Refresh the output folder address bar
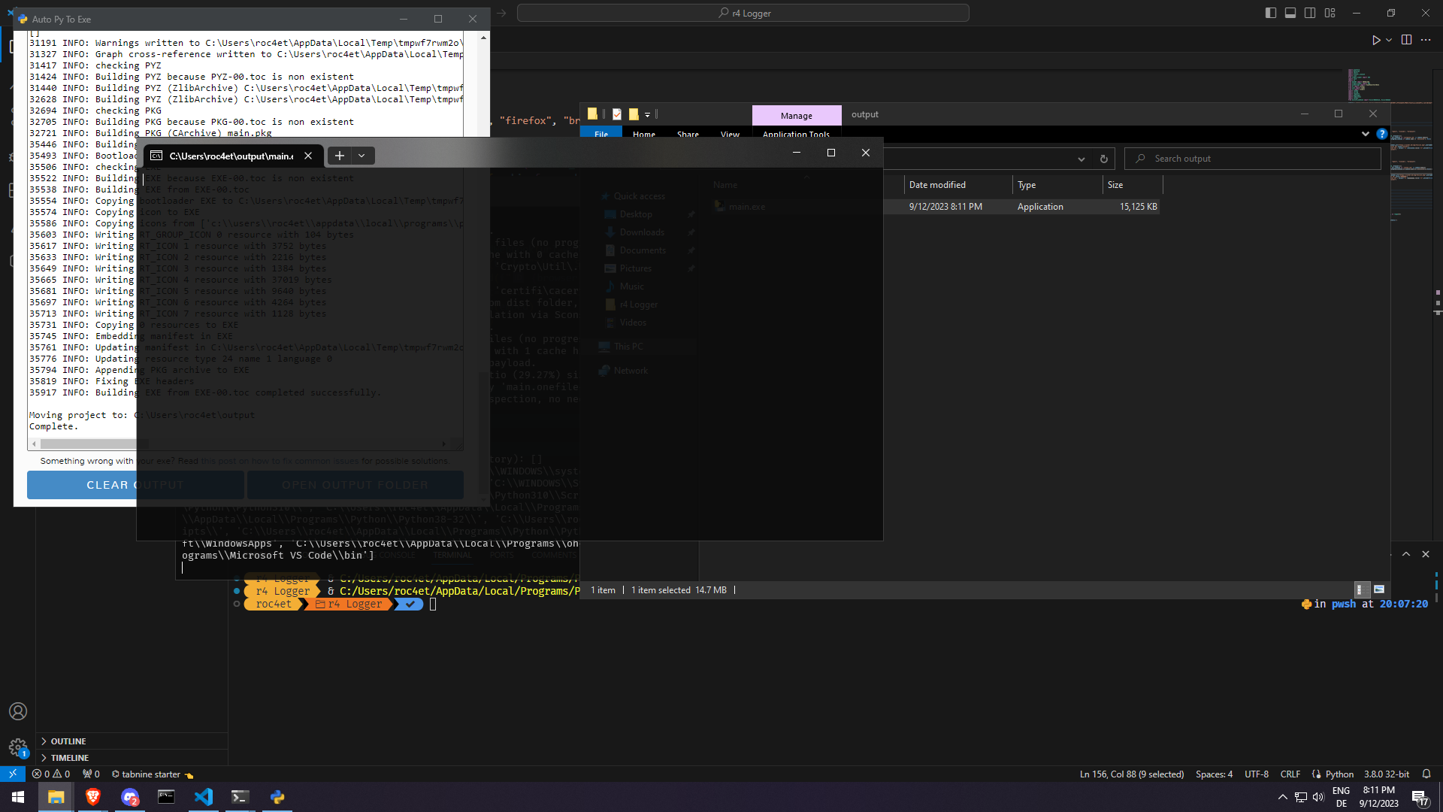Viewport: 1443px width, 812px height. pyautogui.click(x=1103, y=159)
